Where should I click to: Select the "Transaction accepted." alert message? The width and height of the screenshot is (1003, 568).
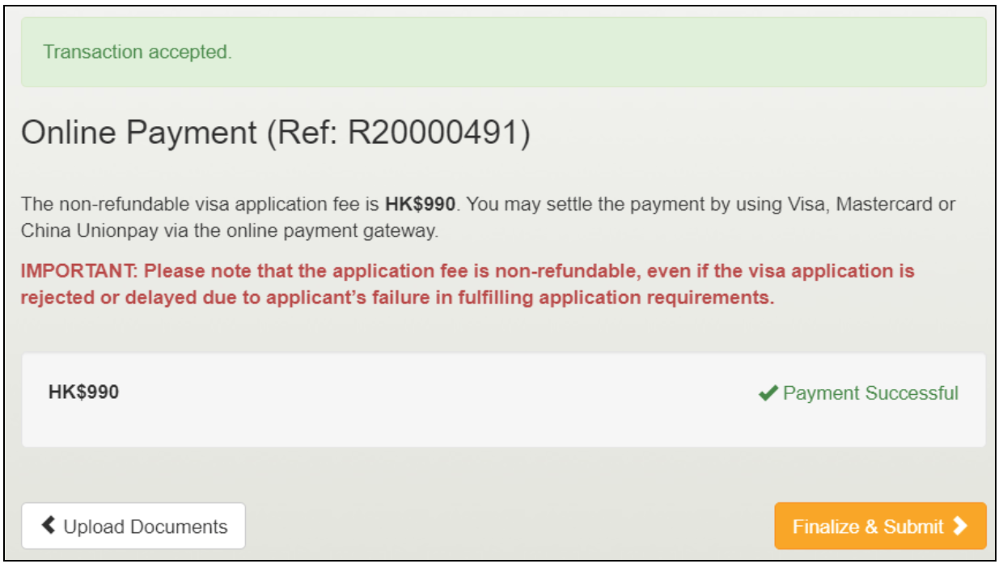(138, 52)
